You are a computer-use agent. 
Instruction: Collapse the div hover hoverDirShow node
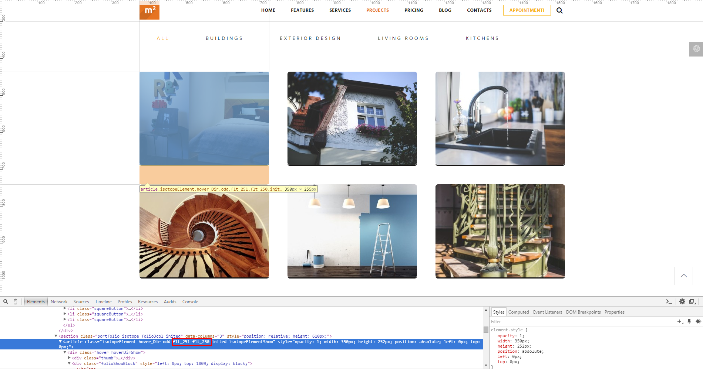pyautogui.click(x=65, y=352)
